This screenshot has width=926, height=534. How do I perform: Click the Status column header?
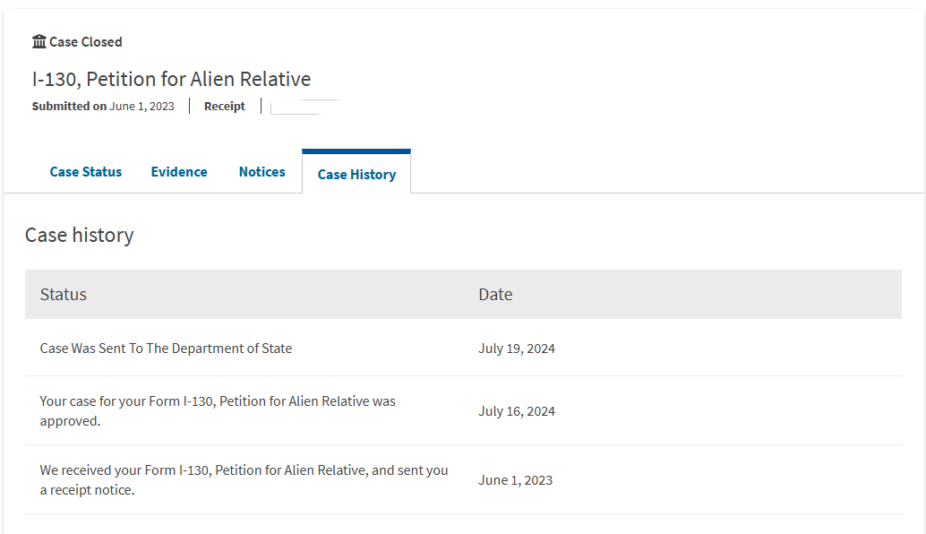[x=64, y=294]
